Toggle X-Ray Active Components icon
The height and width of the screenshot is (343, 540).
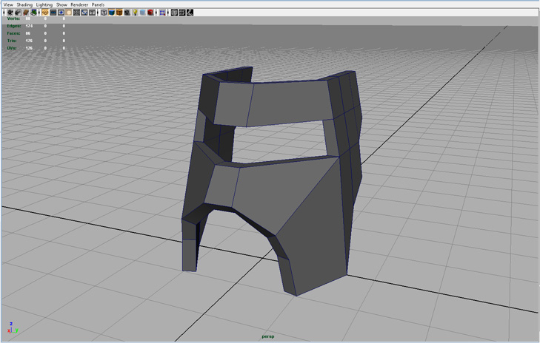(181, 13)
